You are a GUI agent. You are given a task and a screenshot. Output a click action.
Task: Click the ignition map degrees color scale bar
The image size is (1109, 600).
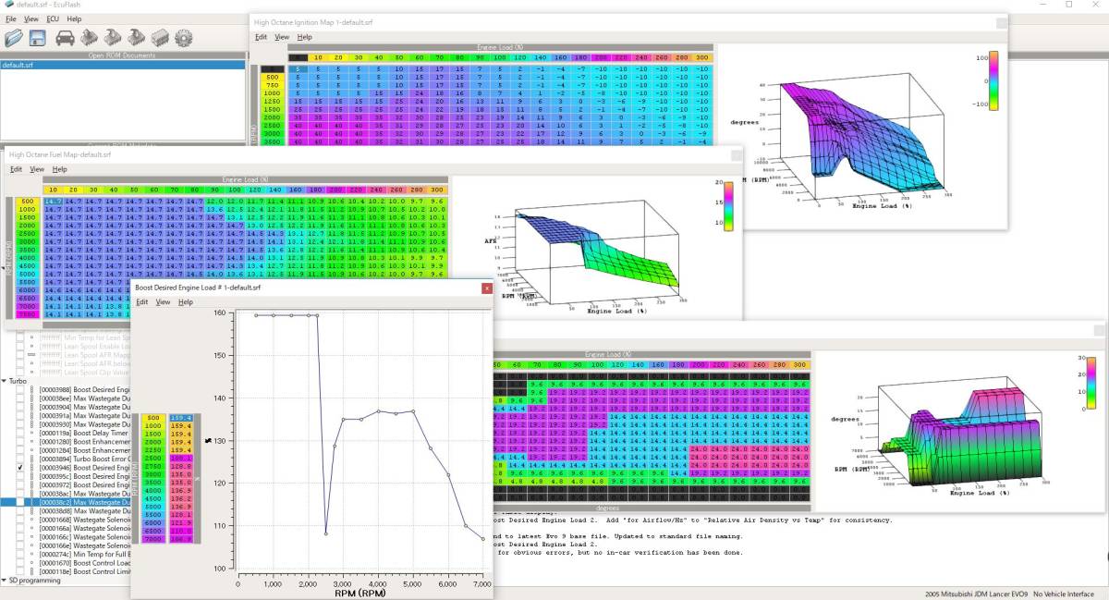pos(993,81)
